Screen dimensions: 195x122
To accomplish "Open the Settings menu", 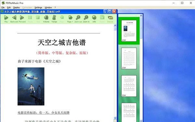I will click(38, 7).
